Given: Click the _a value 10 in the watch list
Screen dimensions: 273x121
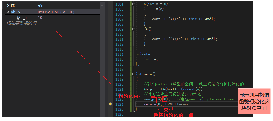Looking at the screenshot, I should click(40, 17).
